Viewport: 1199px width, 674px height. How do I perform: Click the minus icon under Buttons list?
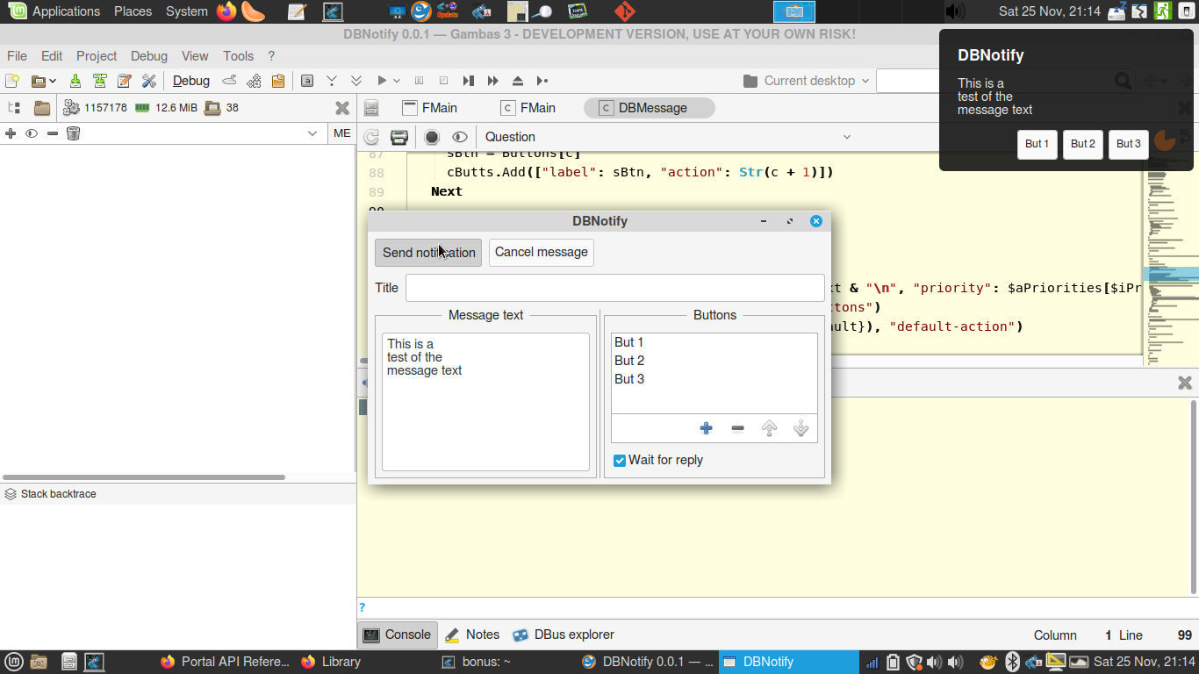coord(737,428)
